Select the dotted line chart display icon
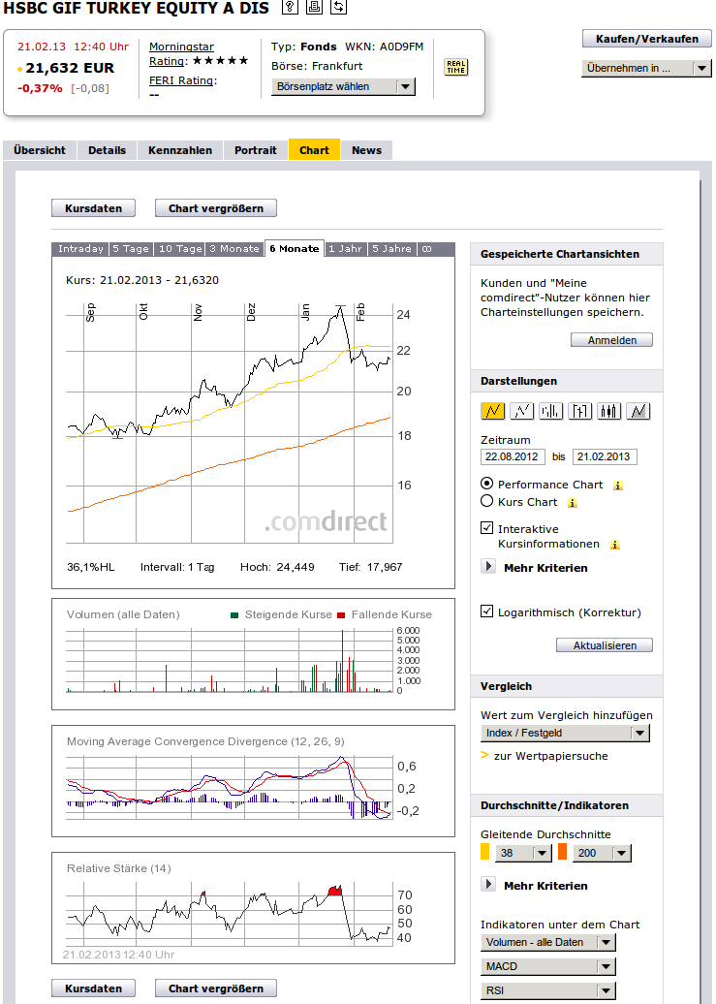 [x=521, y=411]
